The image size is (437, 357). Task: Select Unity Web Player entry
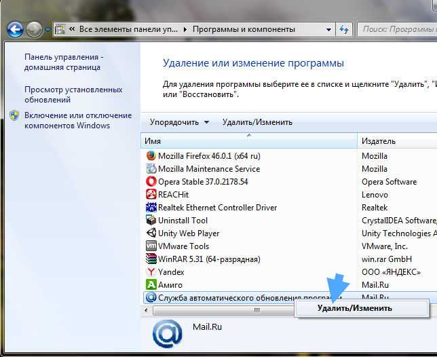tap(189, 233)
